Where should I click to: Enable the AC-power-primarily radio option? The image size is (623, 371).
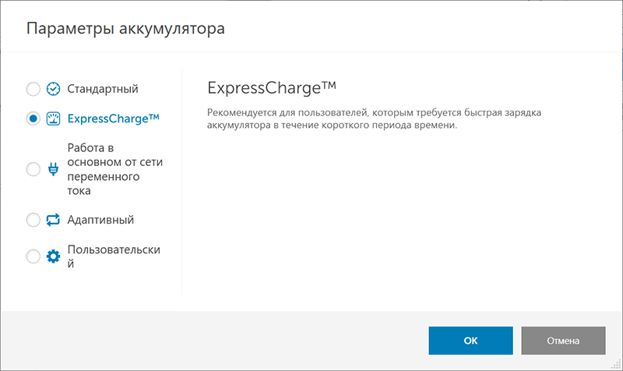33,169
